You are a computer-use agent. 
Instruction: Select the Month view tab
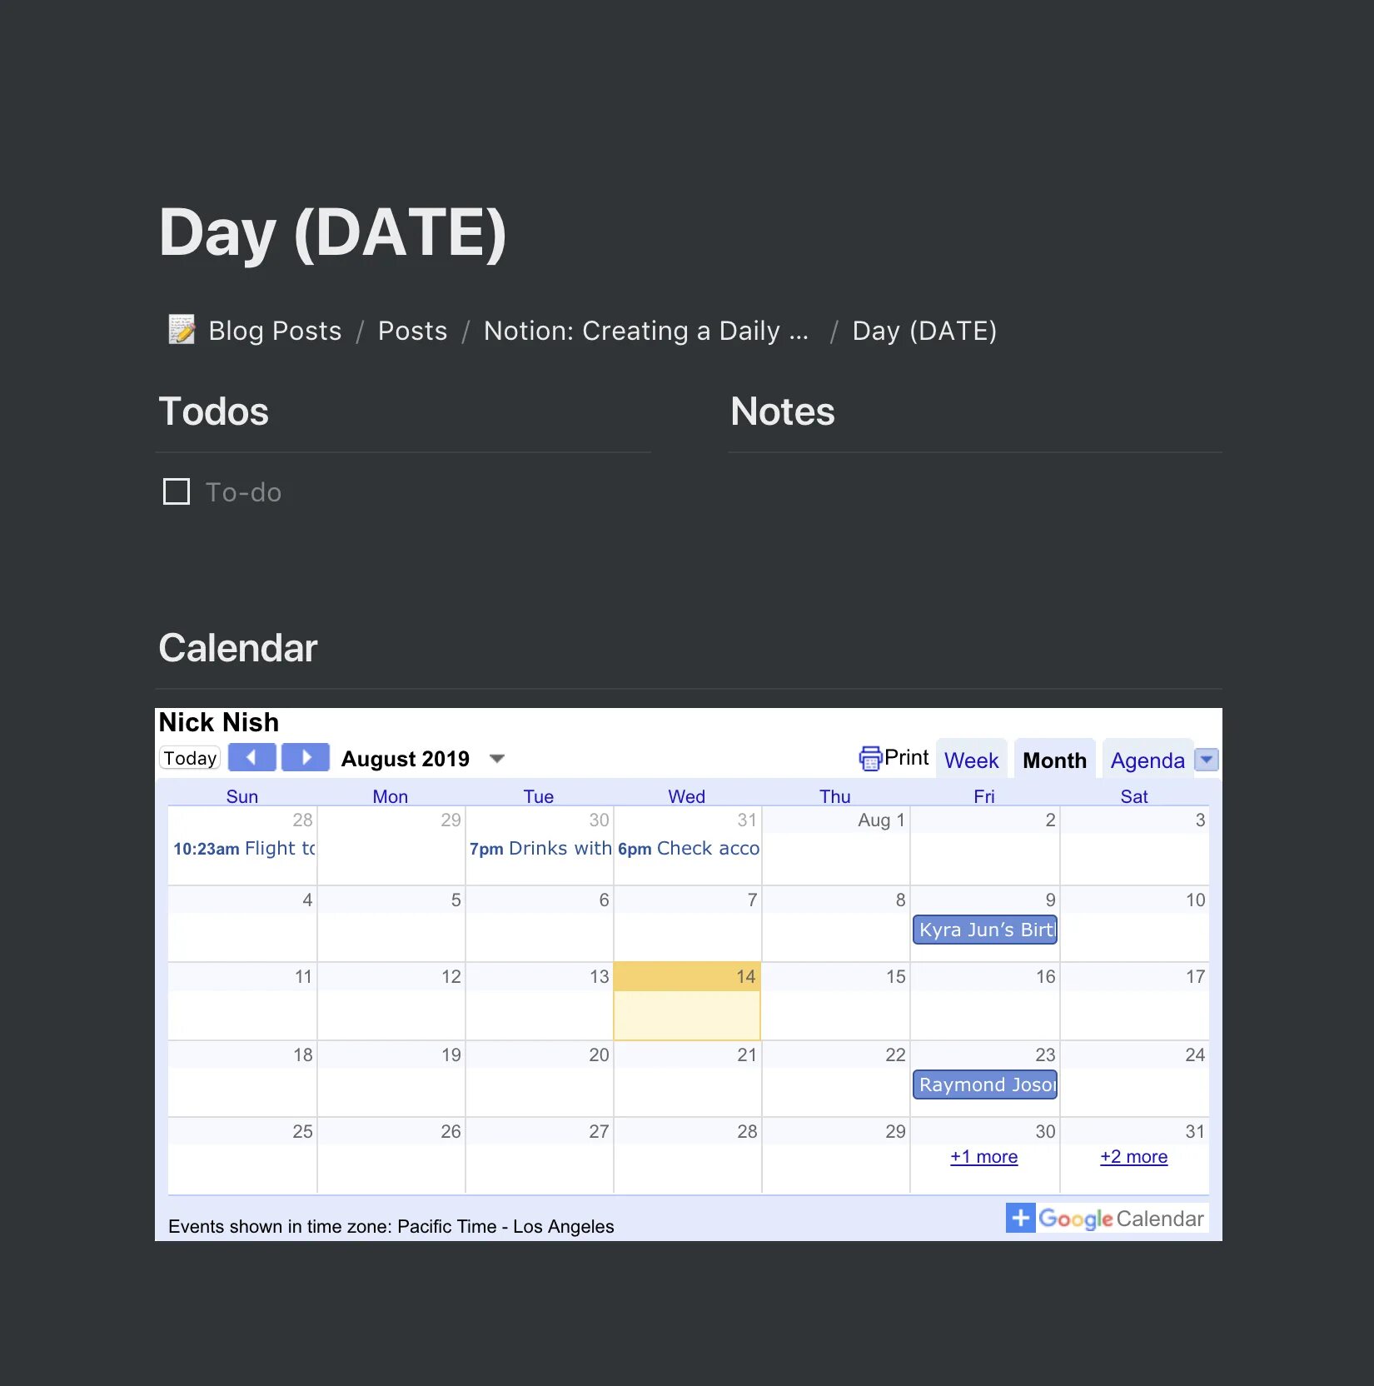click(1054, 760)
